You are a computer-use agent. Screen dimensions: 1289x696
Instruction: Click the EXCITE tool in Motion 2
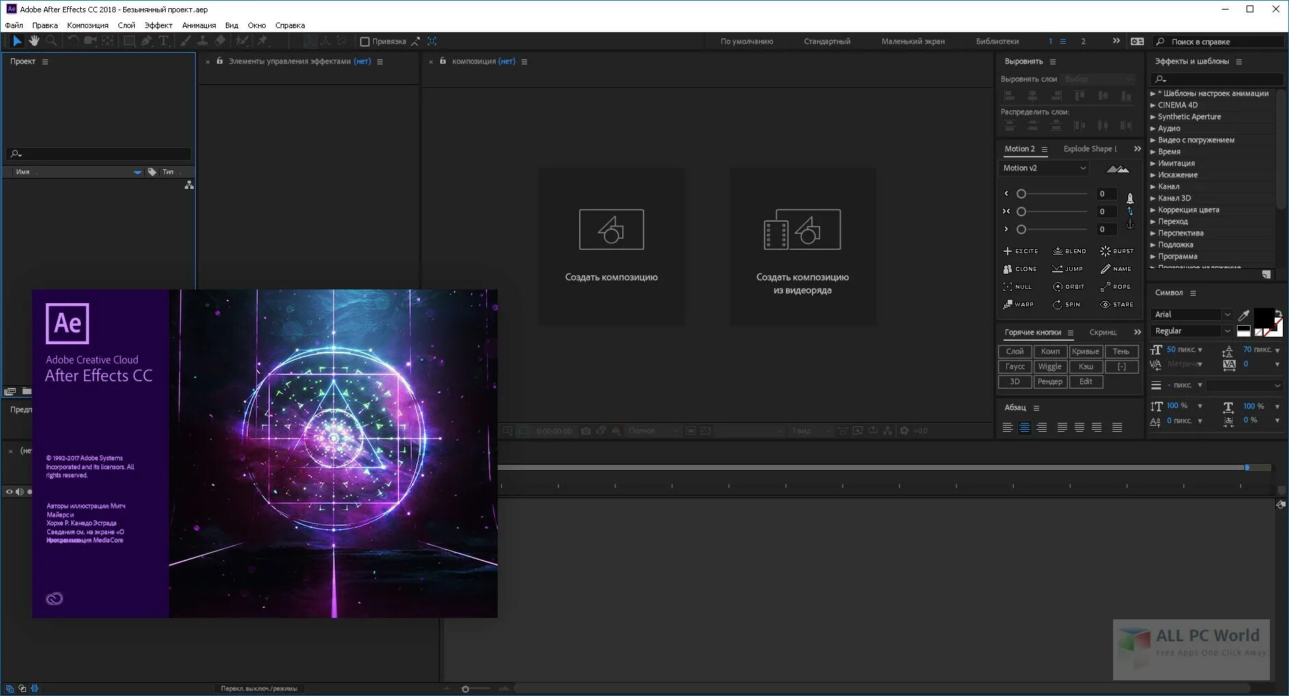pyautogui.click(x=1021, y=251)
